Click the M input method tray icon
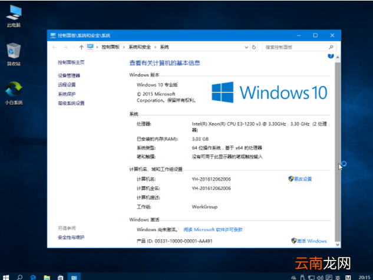This screenshot has width=373, height=280. point(348,278)
